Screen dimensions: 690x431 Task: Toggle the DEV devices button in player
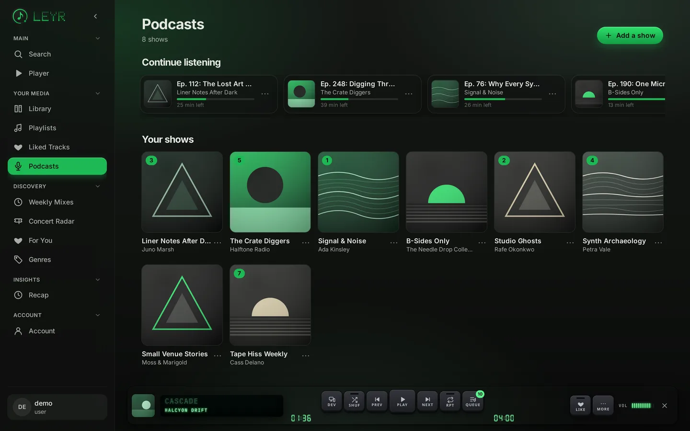332,401
